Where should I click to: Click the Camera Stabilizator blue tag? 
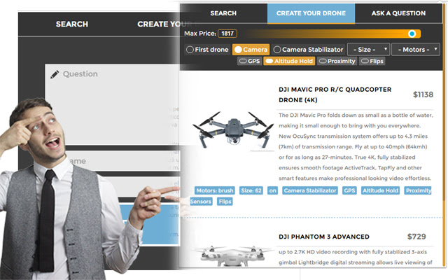tap(310, 190)
